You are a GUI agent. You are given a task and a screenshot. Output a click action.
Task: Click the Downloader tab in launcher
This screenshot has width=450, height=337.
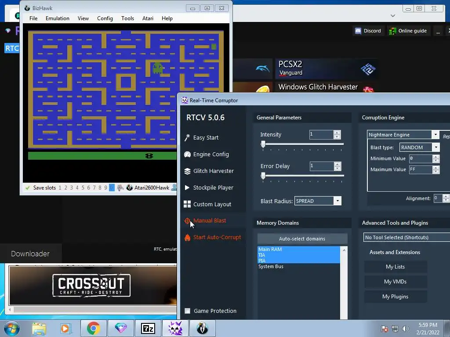click(x=30, y=254)
